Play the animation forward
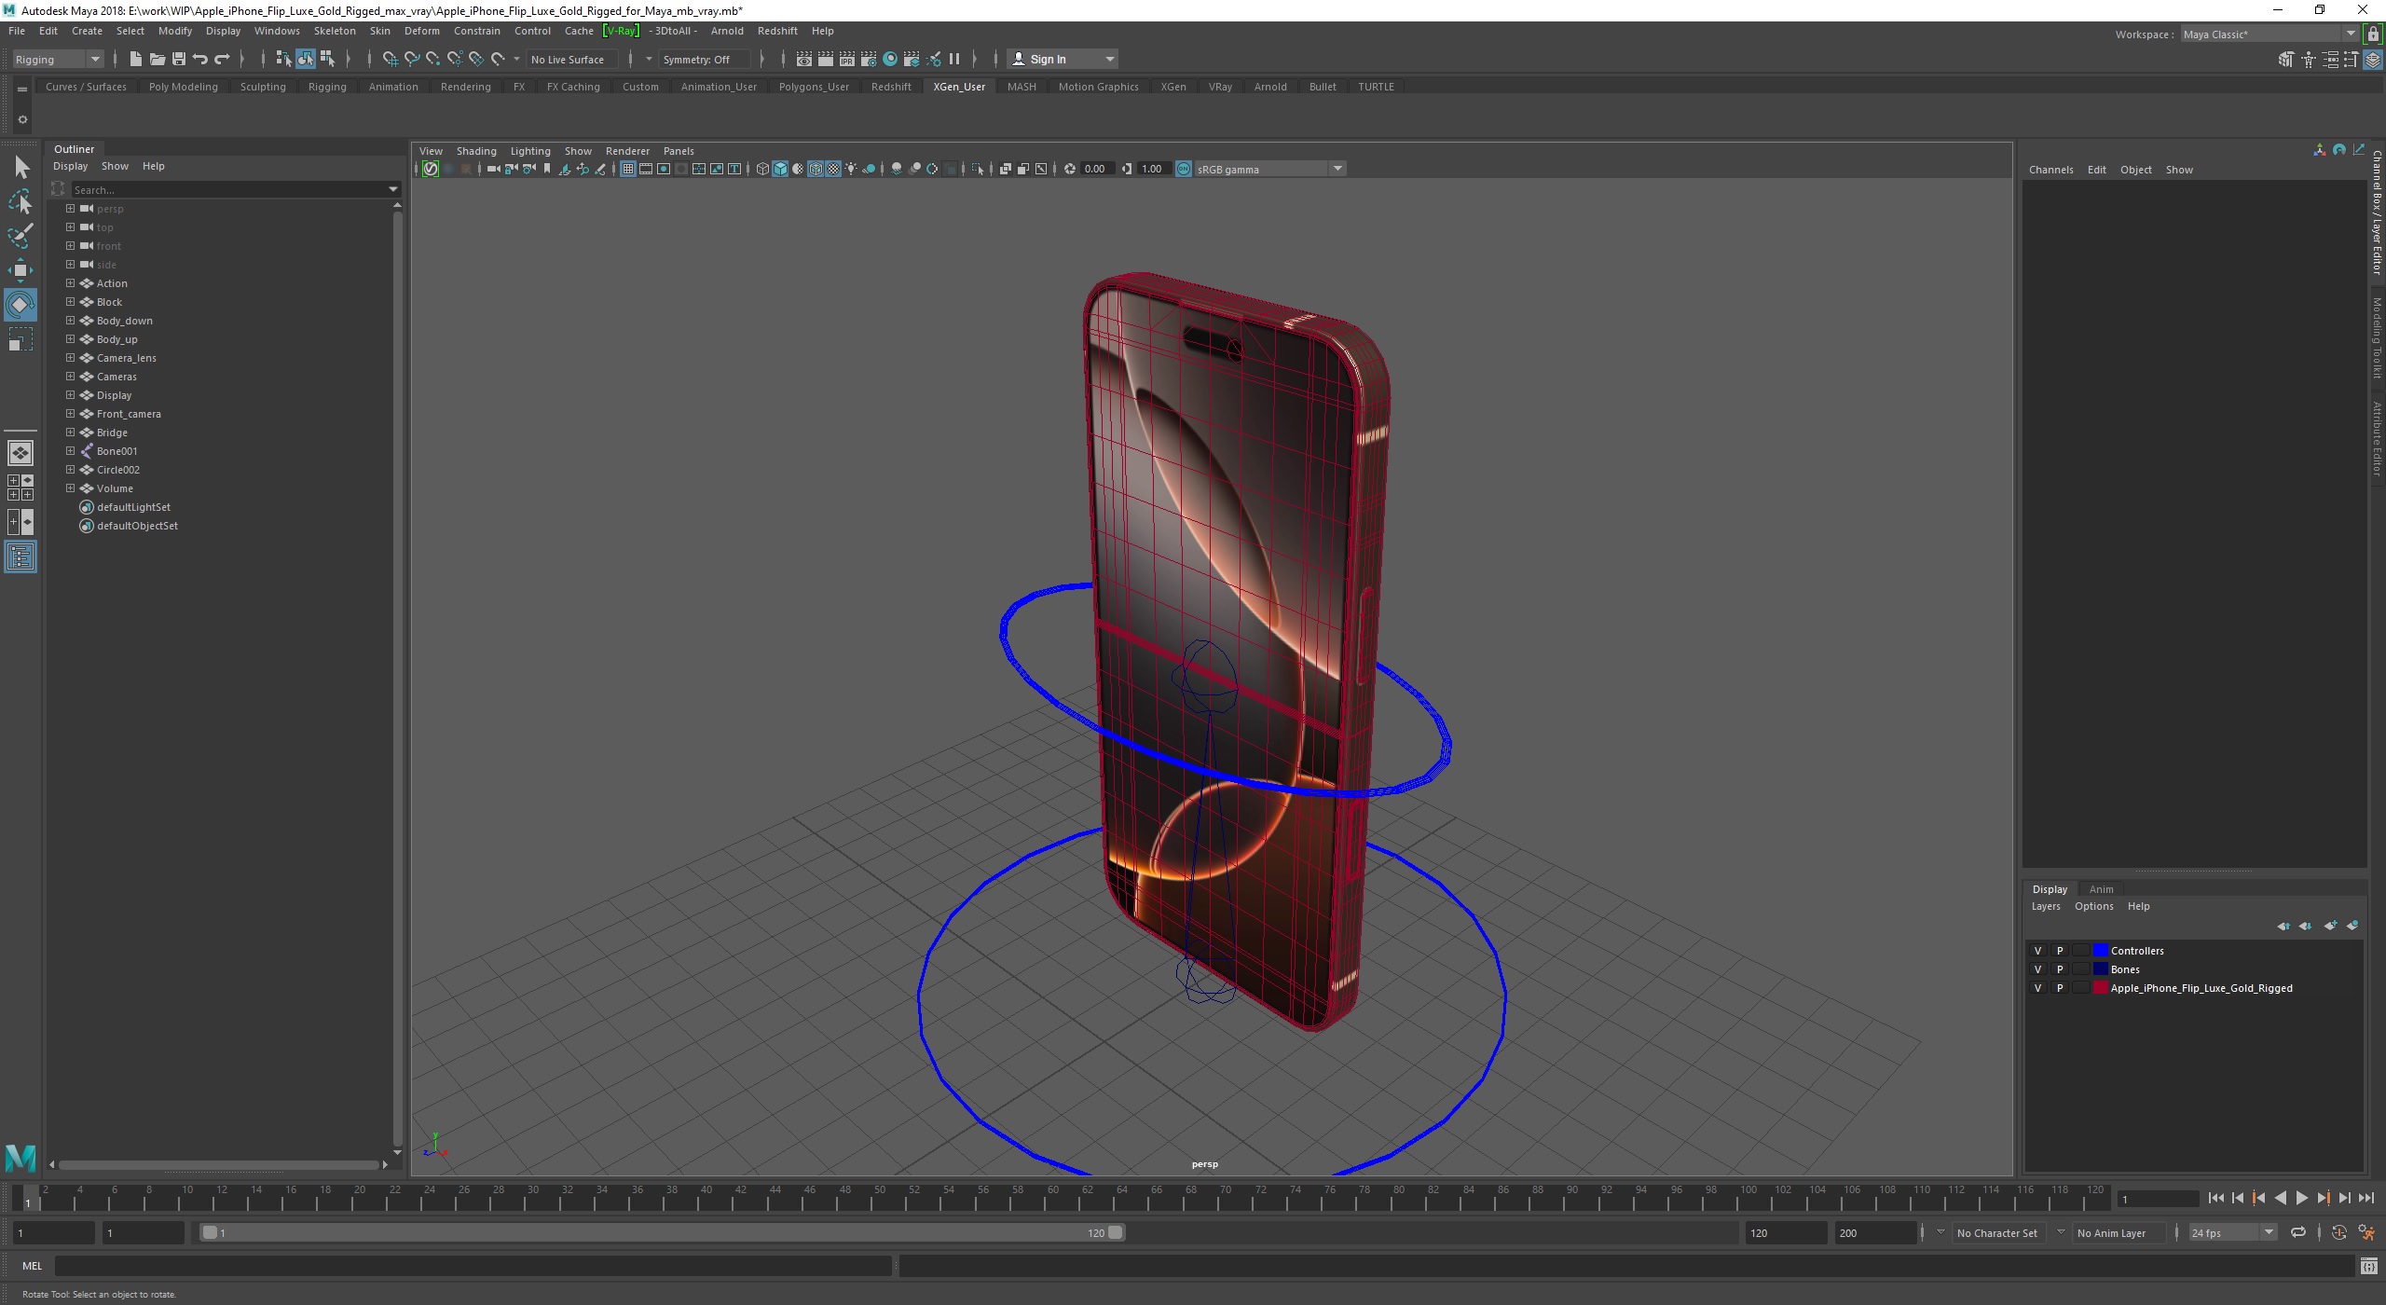This screenshot has width=2386, height=1305. [2301, 1199]
